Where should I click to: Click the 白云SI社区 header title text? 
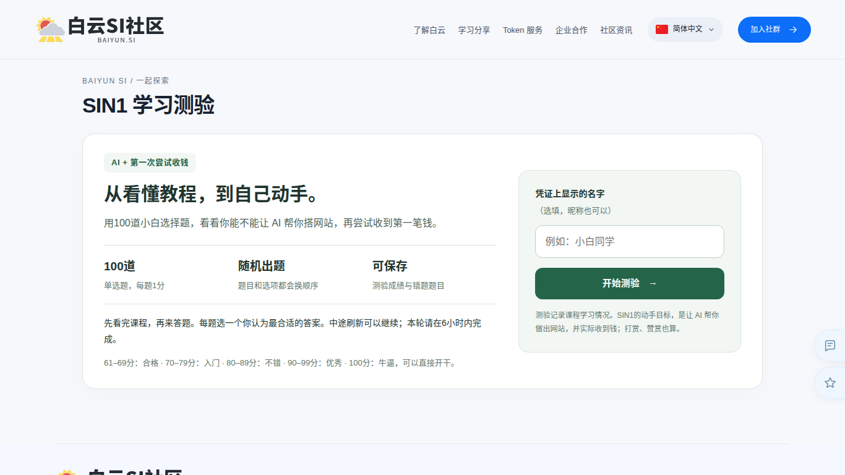pos(116,26)
